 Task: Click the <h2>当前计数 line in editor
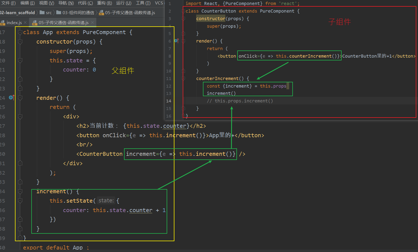tap(141, 126)
